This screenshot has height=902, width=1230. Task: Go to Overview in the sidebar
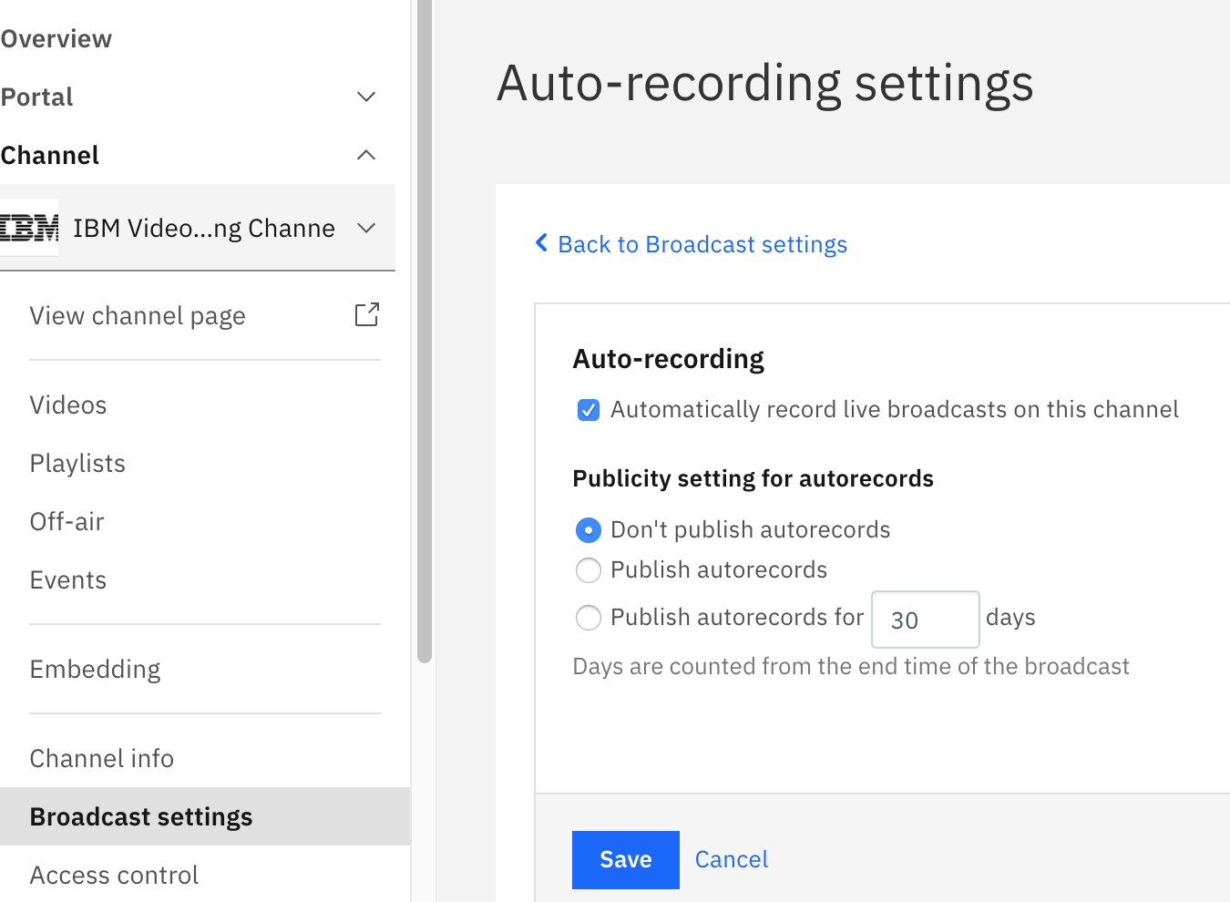[x=56, y=39]
